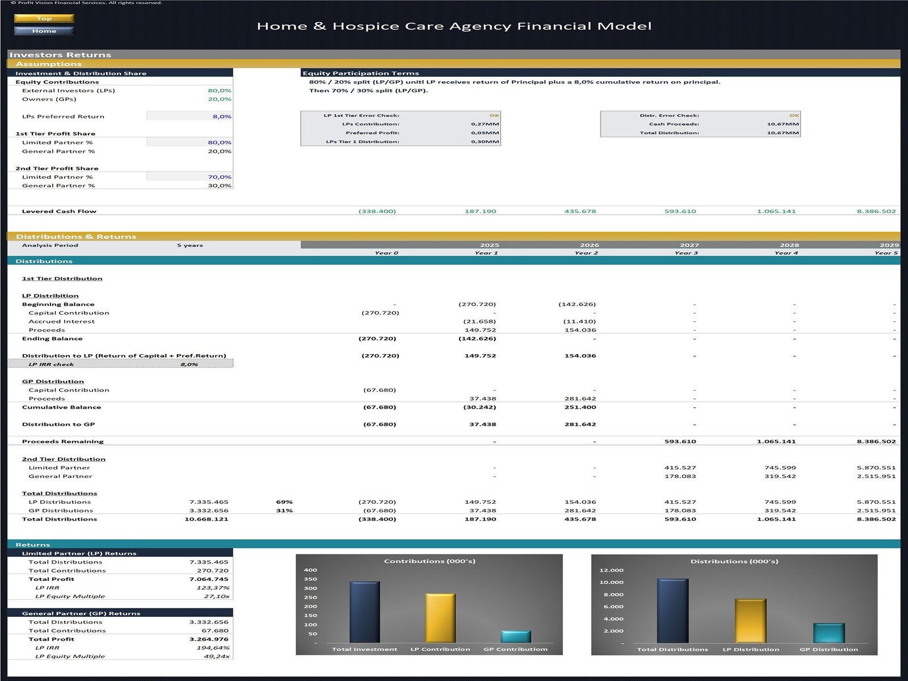
Task: Click the yellow LP Distribution chart bar
Action: 750,621
